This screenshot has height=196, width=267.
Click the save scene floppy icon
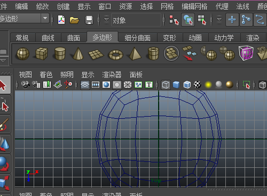pos(89,20)
